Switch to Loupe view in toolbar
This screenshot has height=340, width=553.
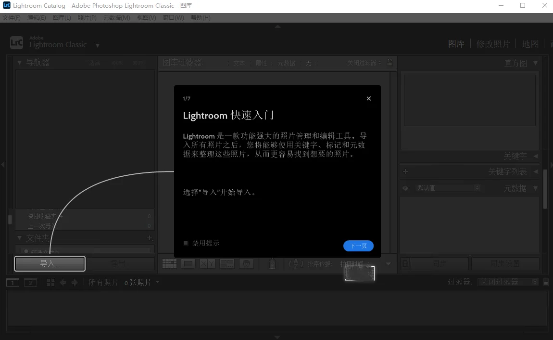[189, 264]
